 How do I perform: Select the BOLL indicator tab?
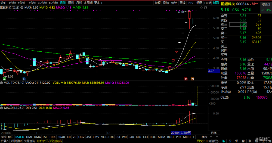point(171,137)
